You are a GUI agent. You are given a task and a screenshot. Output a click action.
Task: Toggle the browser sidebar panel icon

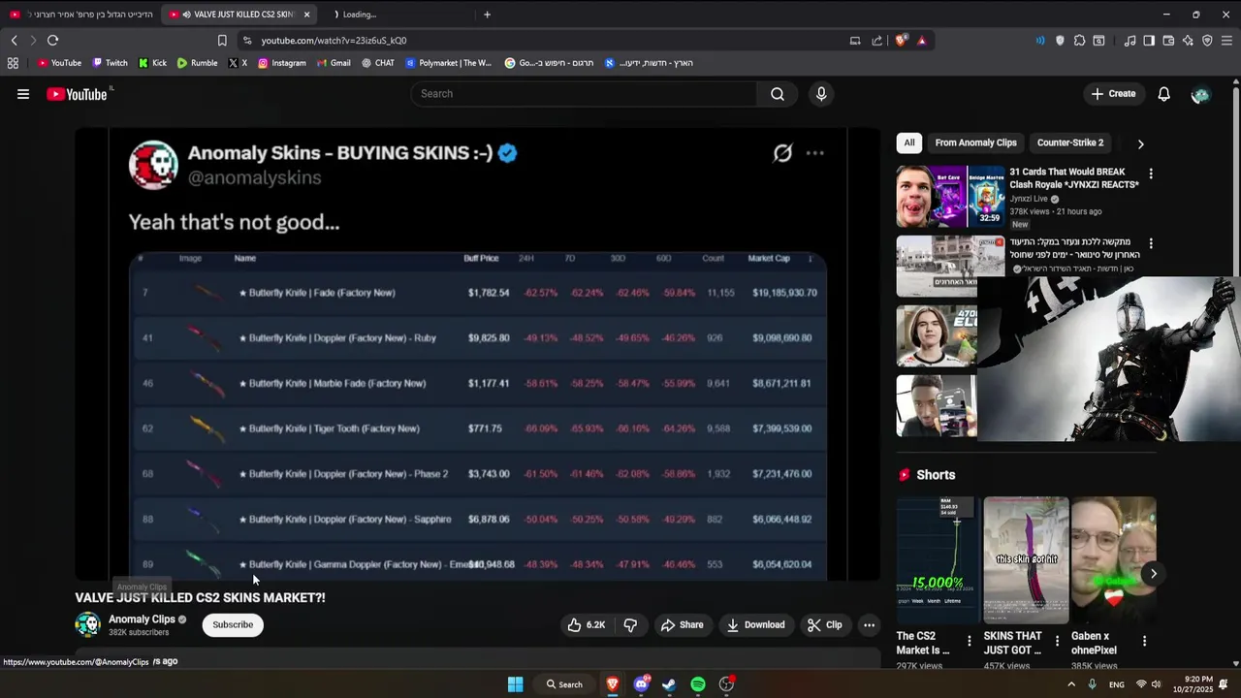tap(1149, 41)
